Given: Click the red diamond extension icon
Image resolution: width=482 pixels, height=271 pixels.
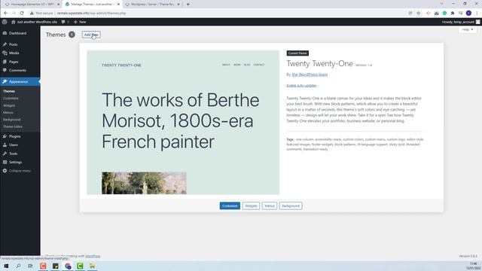Looking at the screenshot, I should 429,14.
